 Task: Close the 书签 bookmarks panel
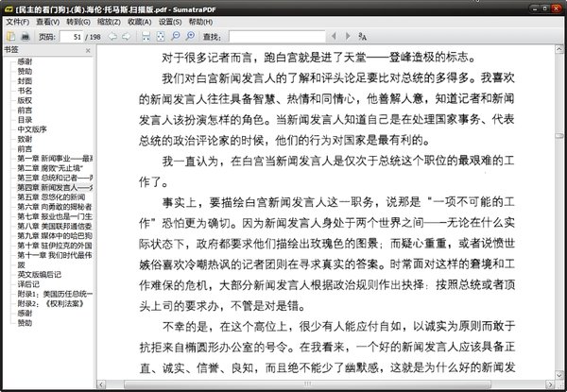tap(88, 51)
